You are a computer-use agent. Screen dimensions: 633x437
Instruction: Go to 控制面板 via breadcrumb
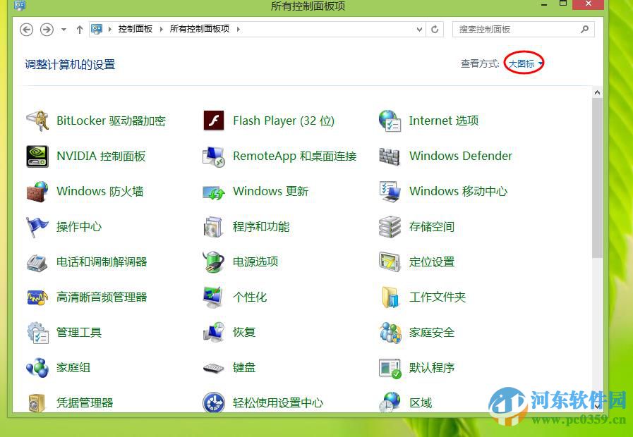(134, 29)
